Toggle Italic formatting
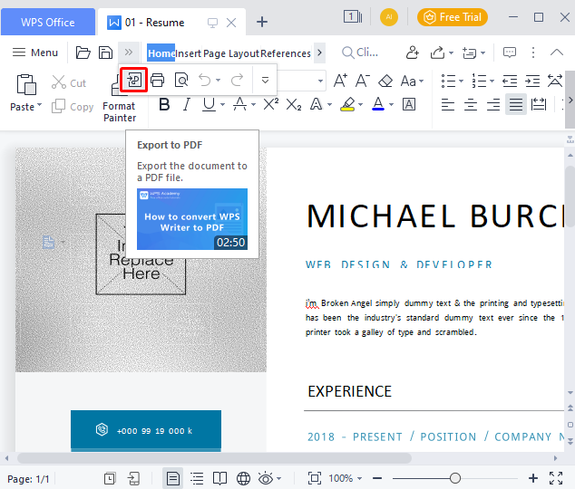Viewport: 575px width, 489px height. (x=187, y=105)
